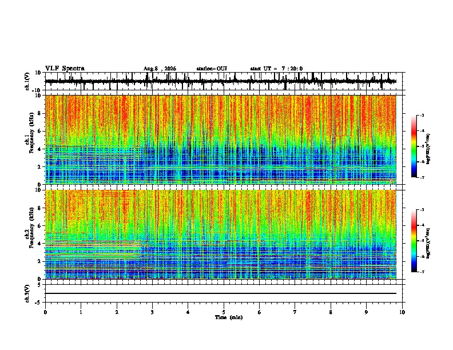Click the "1" minute tick label on the time axis

(81, 312)
